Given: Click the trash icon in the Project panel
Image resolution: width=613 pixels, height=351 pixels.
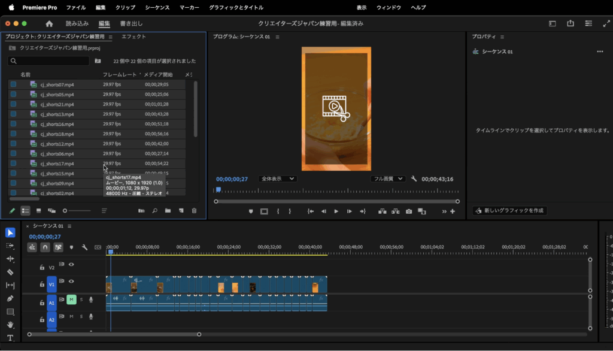Looking at the screenshot, I should [194, 211].
